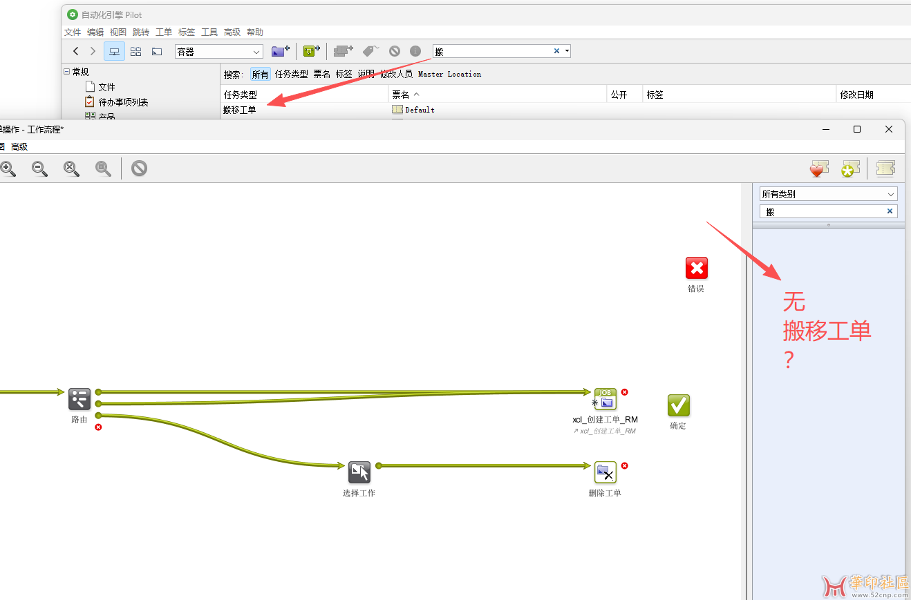Screen dimensions: 911x600
Task: Select the 任务类型 search filter
Action: click(x=291, y=75)
